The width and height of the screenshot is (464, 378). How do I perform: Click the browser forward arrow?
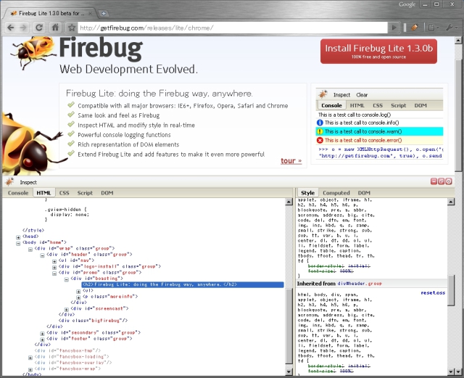click(x=23, y=28)
